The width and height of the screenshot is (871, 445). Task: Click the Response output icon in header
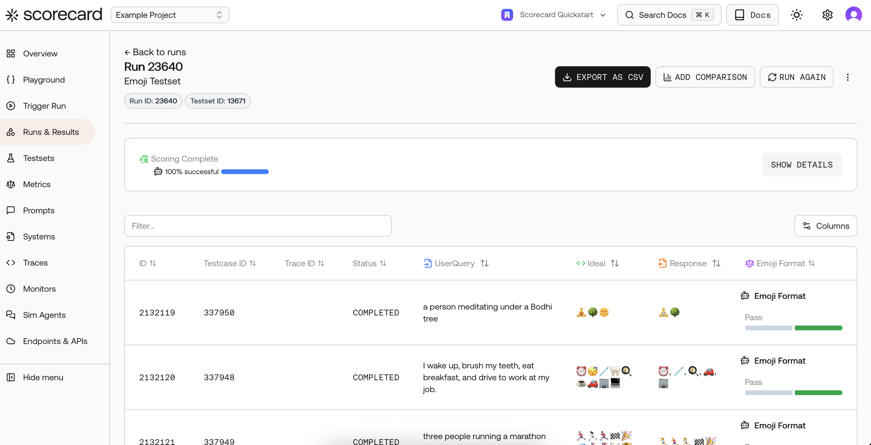click(x=662, y=263)
